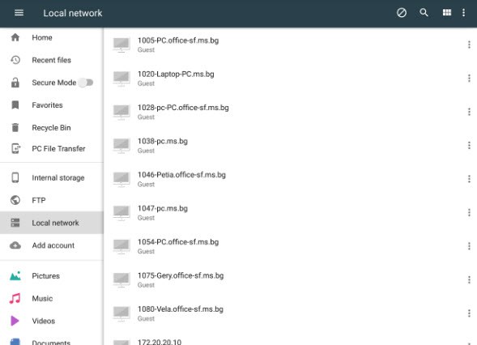477x345 pixels.
Task: Select Recent files in sidebar
Action: tap(52, 60)
